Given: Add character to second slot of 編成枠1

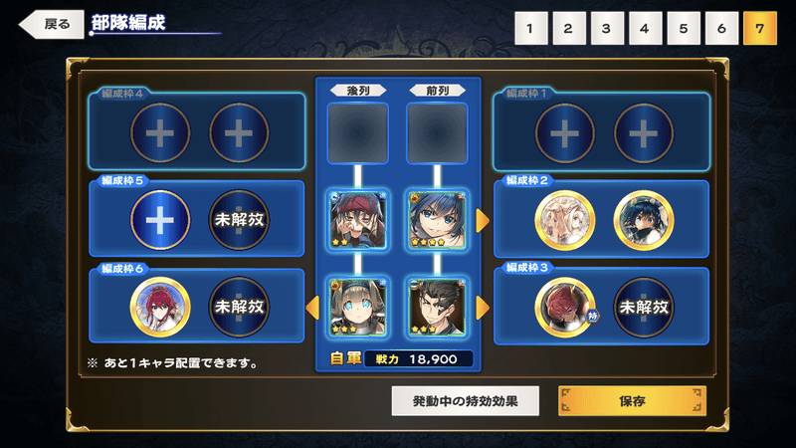Looking at the screenshot, I should coord(643,133).
